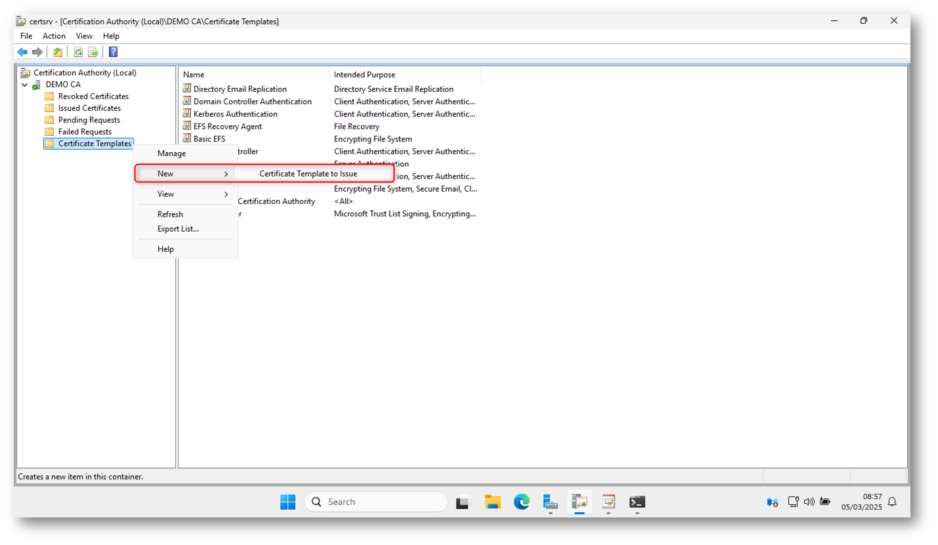Click the Microsoft Trust List Signing cell

405,214
